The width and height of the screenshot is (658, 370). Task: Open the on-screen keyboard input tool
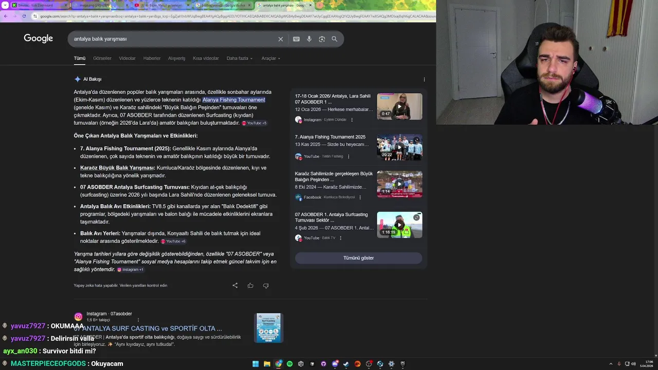296,39
